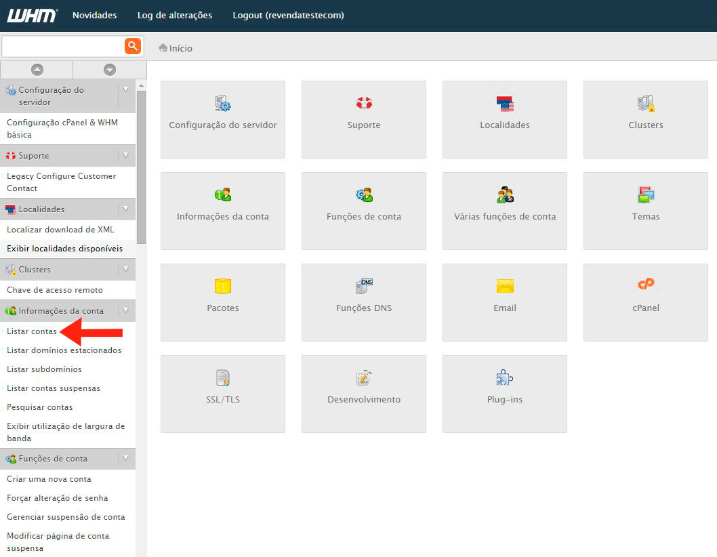This screenshot has height=557, width=717.
Task: Open the Configuração do servidor tile
Action: click(223, 119)
